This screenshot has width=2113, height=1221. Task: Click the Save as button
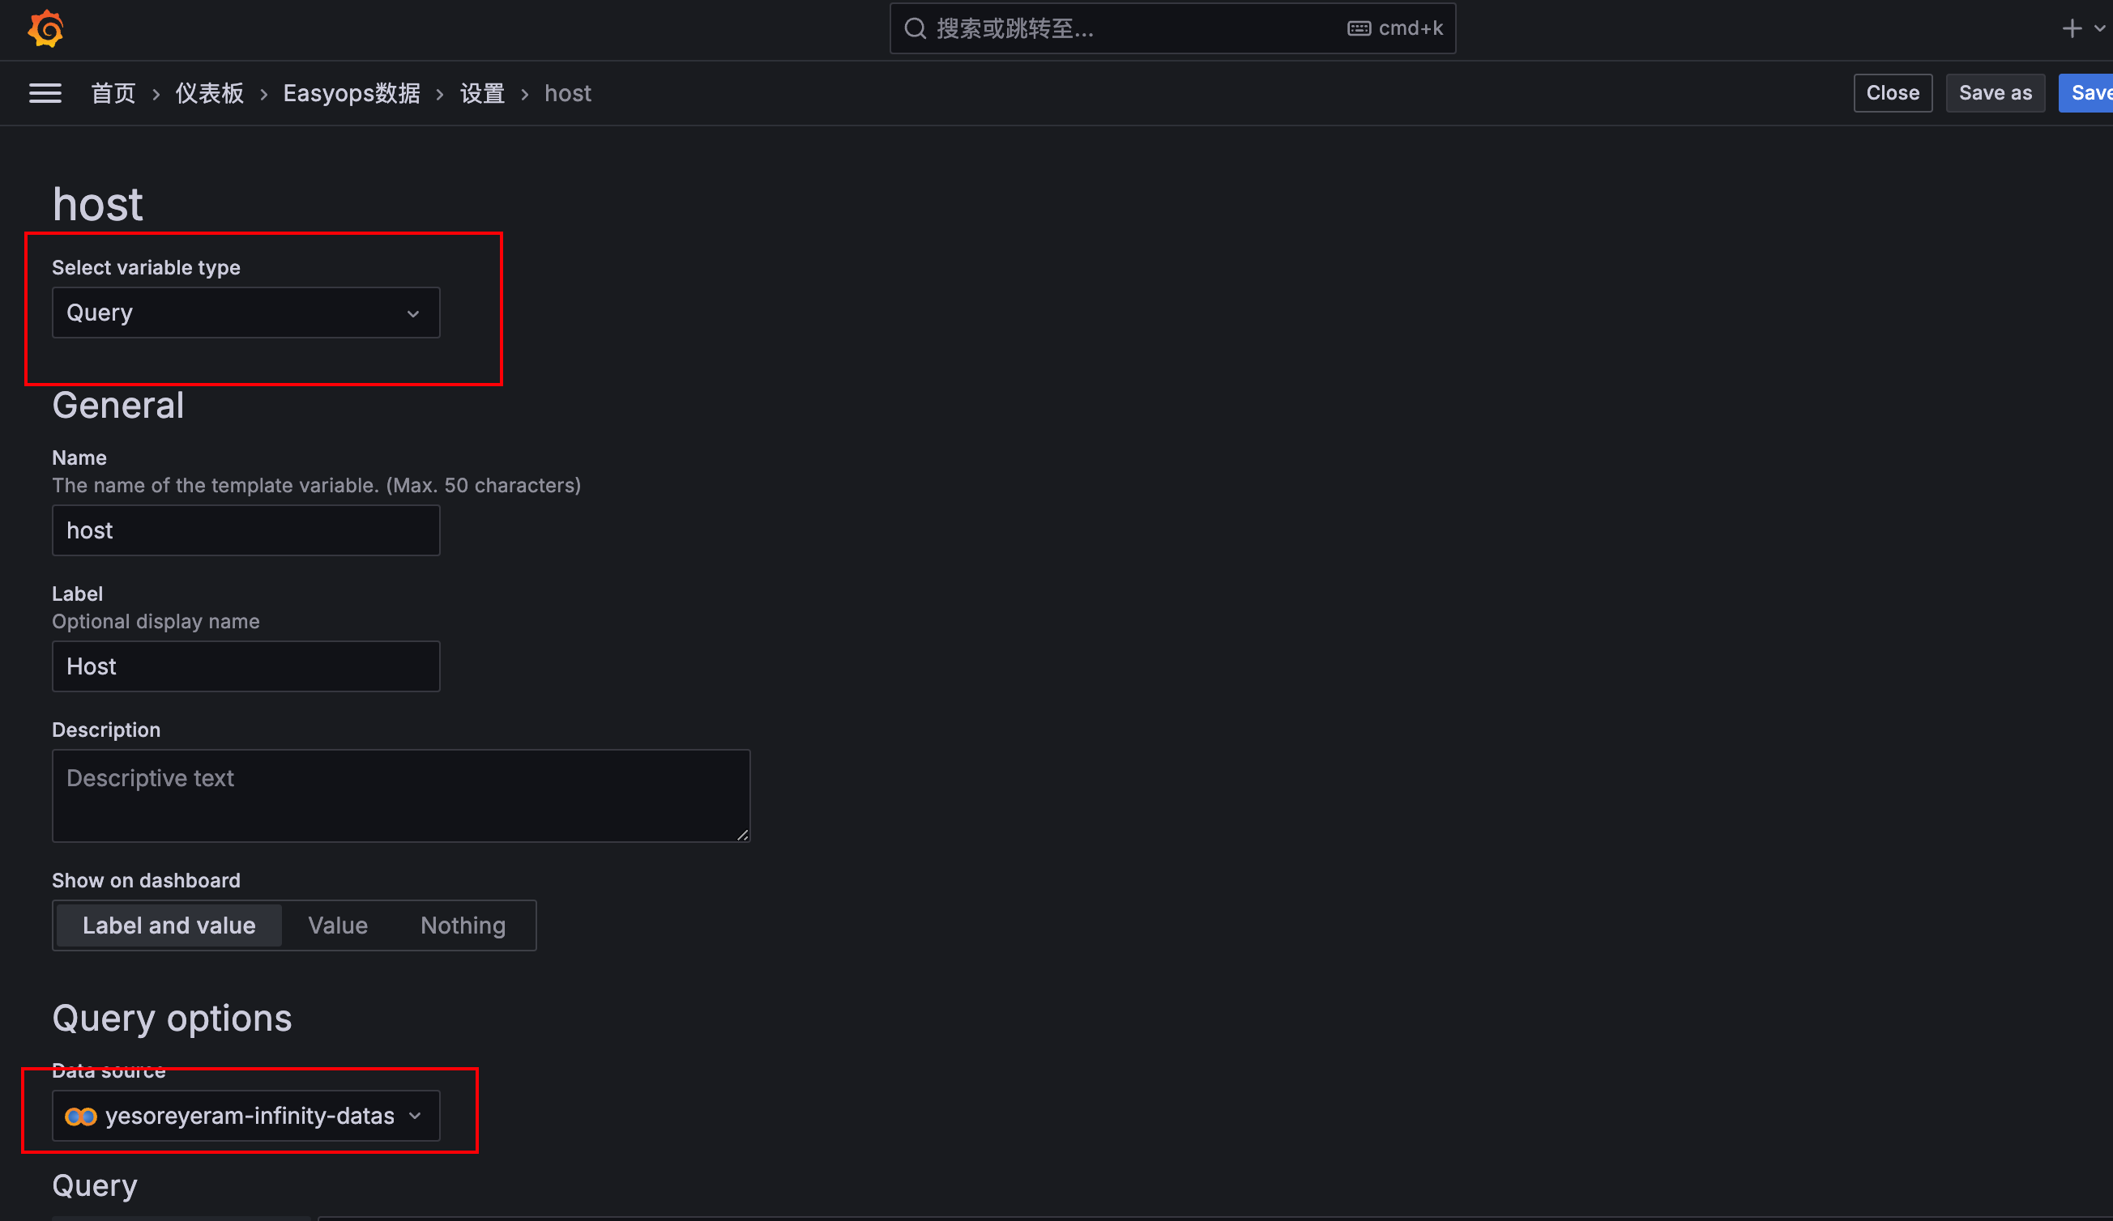(x=1995, y=93)
